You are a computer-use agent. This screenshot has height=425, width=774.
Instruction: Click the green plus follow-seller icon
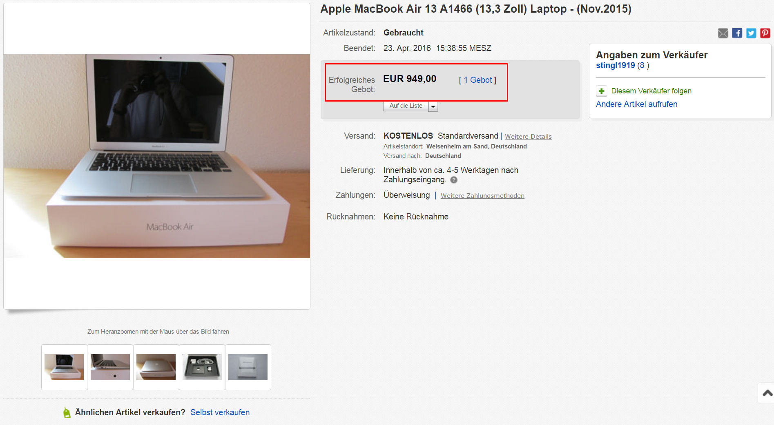(x=602, y=91)
